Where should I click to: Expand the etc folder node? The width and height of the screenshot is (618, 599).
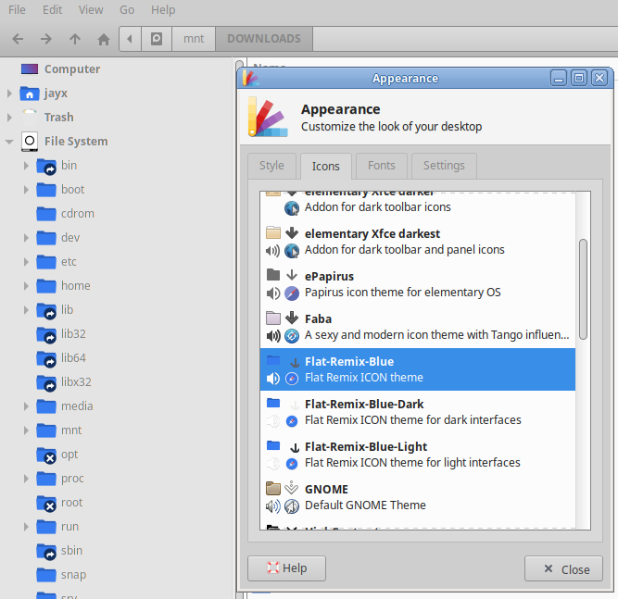[26, 262]
